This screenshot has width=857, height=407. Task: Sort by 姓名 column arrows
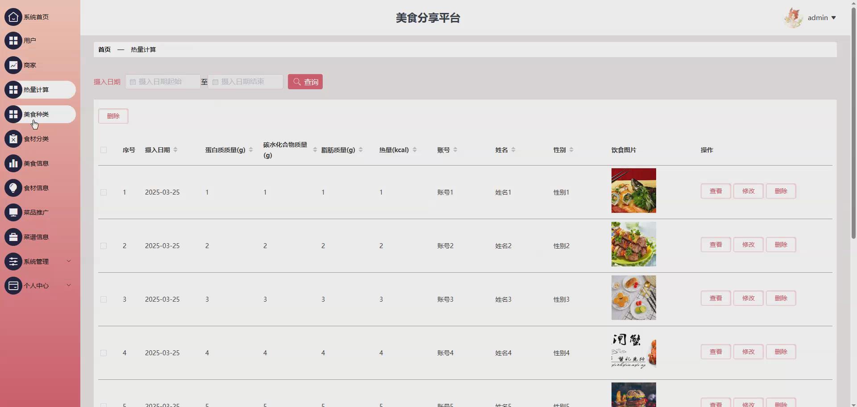(513, 150)
